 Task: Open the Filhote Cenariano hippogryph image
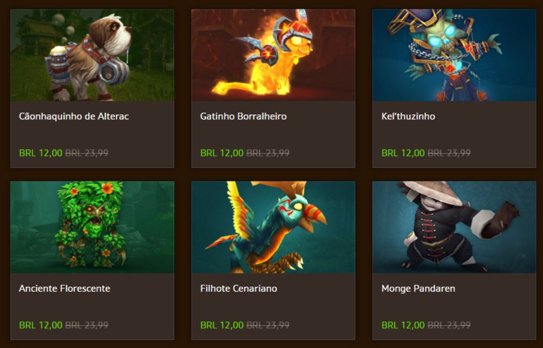pos(273,228)
